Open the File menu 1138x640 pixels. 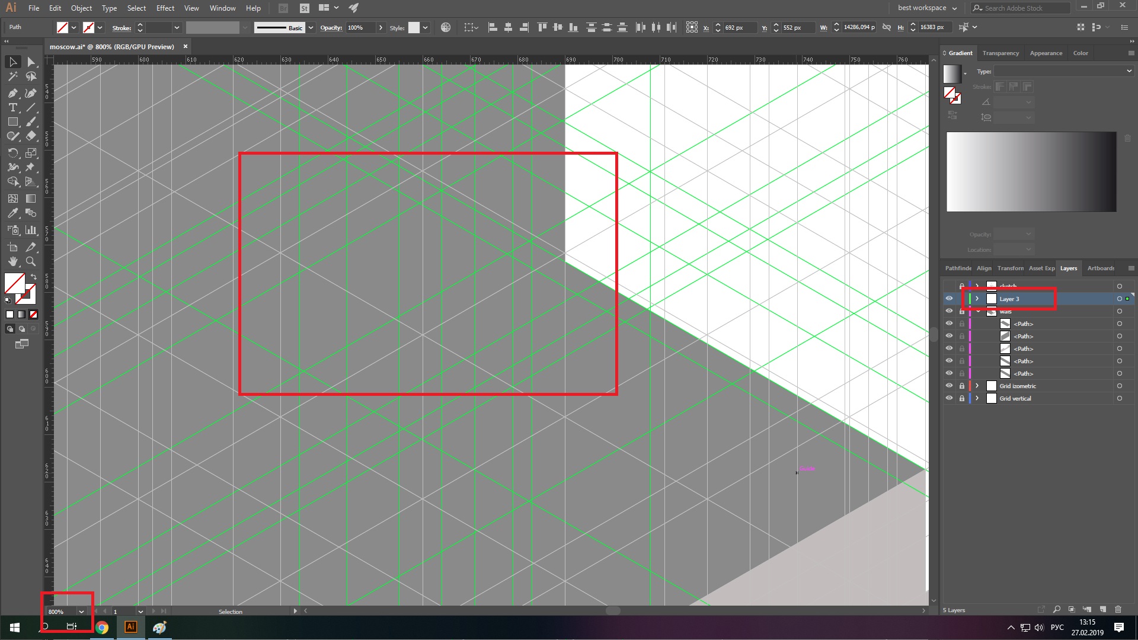click(34, 8)
